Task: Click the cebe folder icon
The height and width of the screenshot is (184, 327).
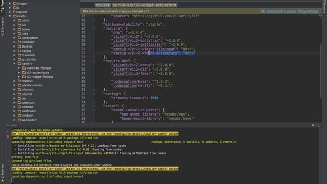Action: 19,33
